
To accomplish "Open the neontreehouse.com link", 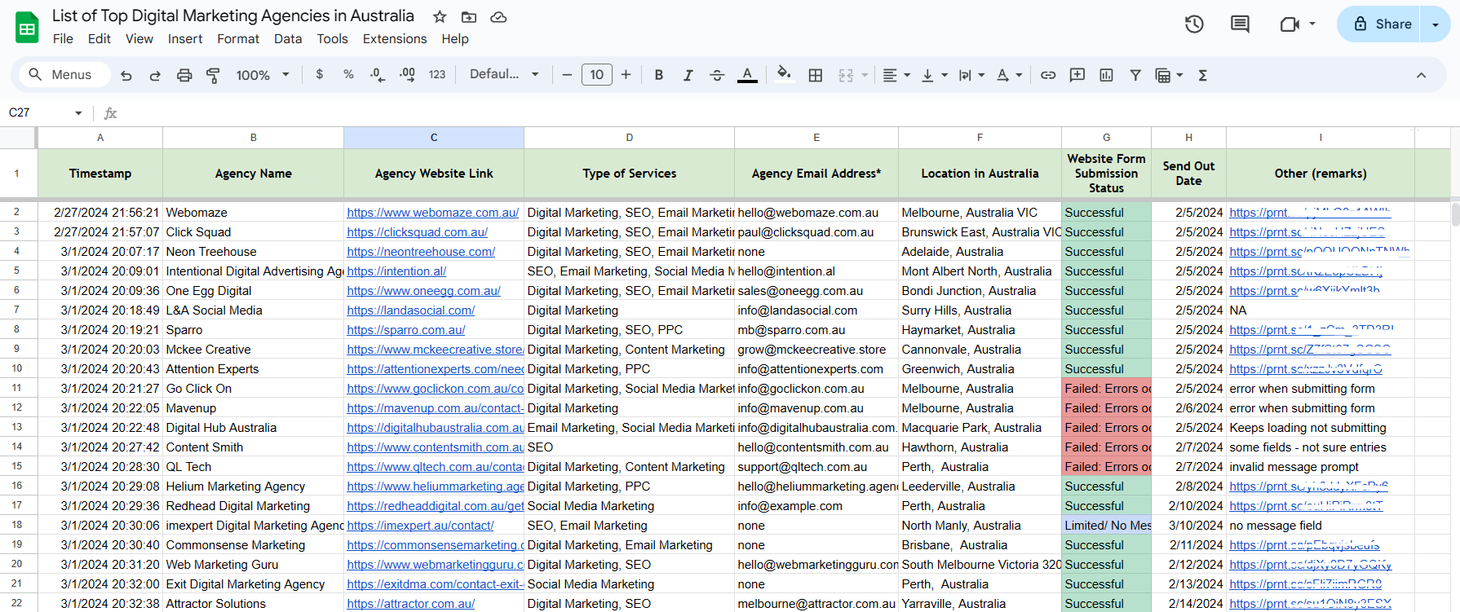I will tap(421, 252).
